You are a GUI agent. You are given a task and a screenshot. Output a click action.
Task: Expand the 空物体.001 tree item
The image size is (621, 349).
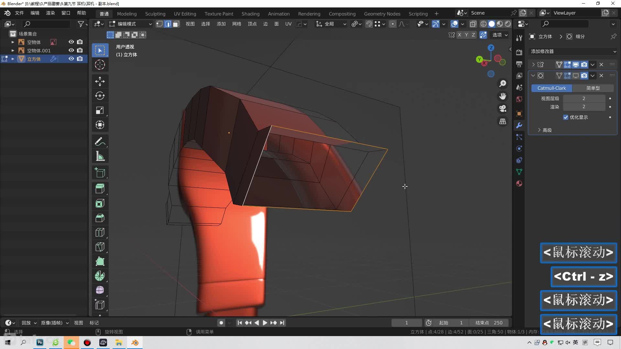coord(13,50)
